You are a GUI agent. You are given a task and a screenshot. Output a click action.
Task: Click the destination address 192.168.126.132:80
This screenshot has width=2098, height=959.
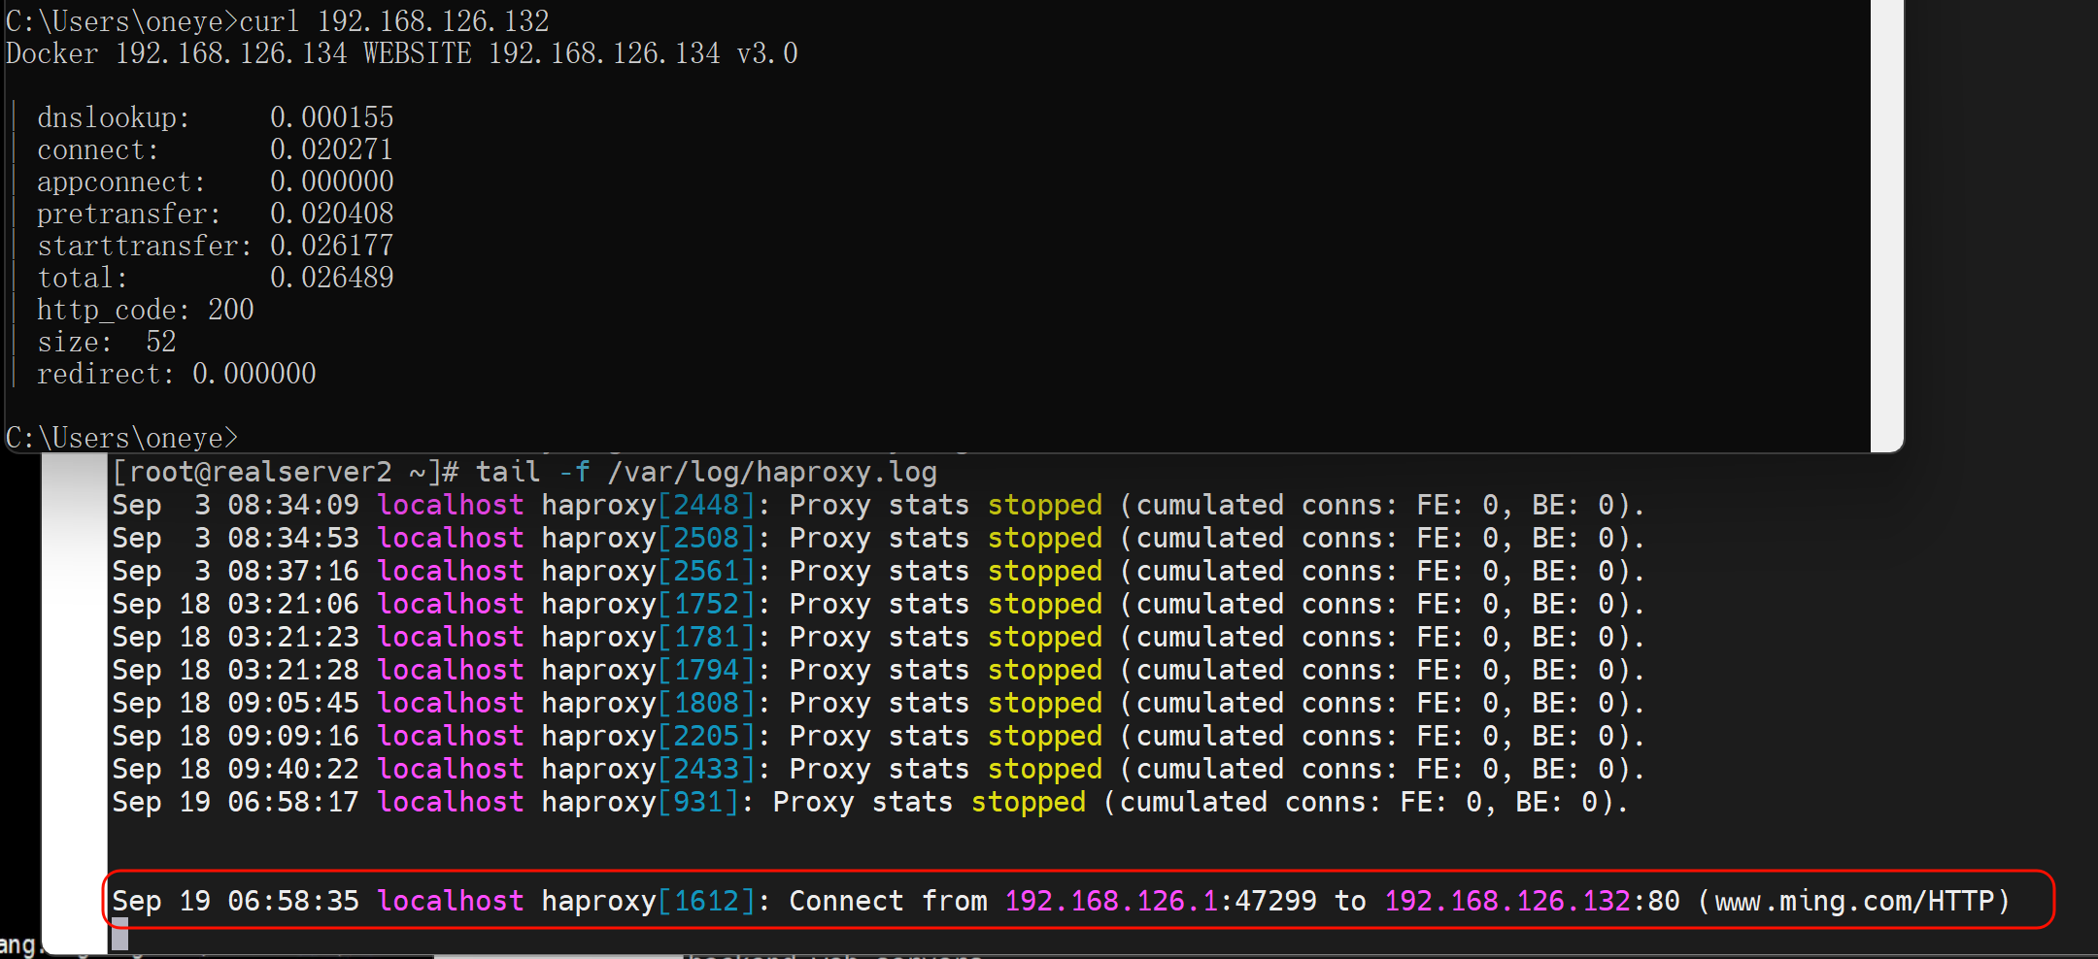[x=1531, y=901]
